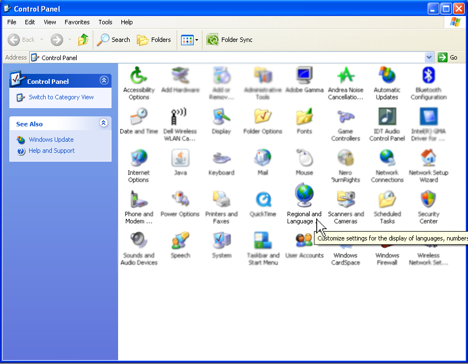Click the Go button
This screenshot has height=364, width=468.
(x=448, y=57)
